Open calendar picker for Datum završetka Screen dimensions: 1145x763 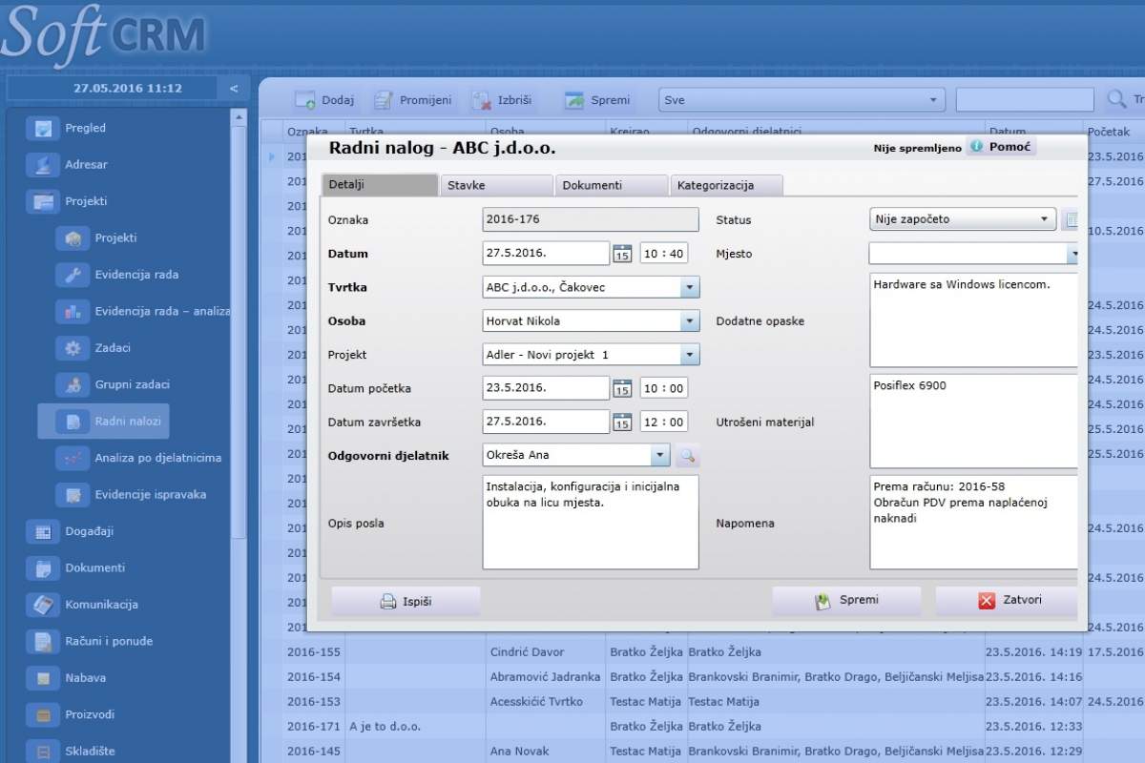click(622, 422)
